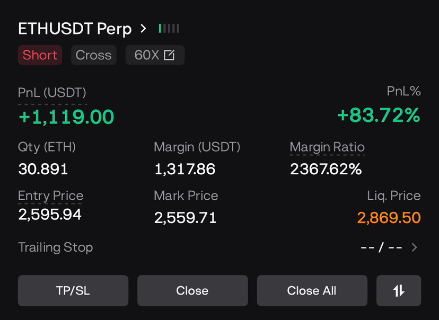Click the +1,119.00 PnL value
439x320 pixels.
point(66,117)
